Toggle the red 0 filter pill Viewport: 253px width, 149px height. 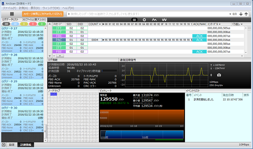[x=33, y=24]
